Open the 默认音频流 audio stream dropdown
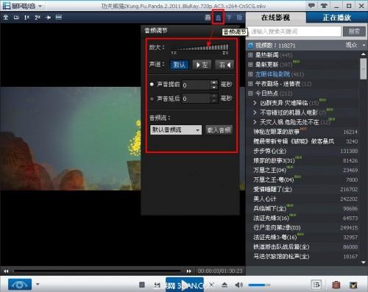This screenshot has width=368, height=292. point(176,130)
